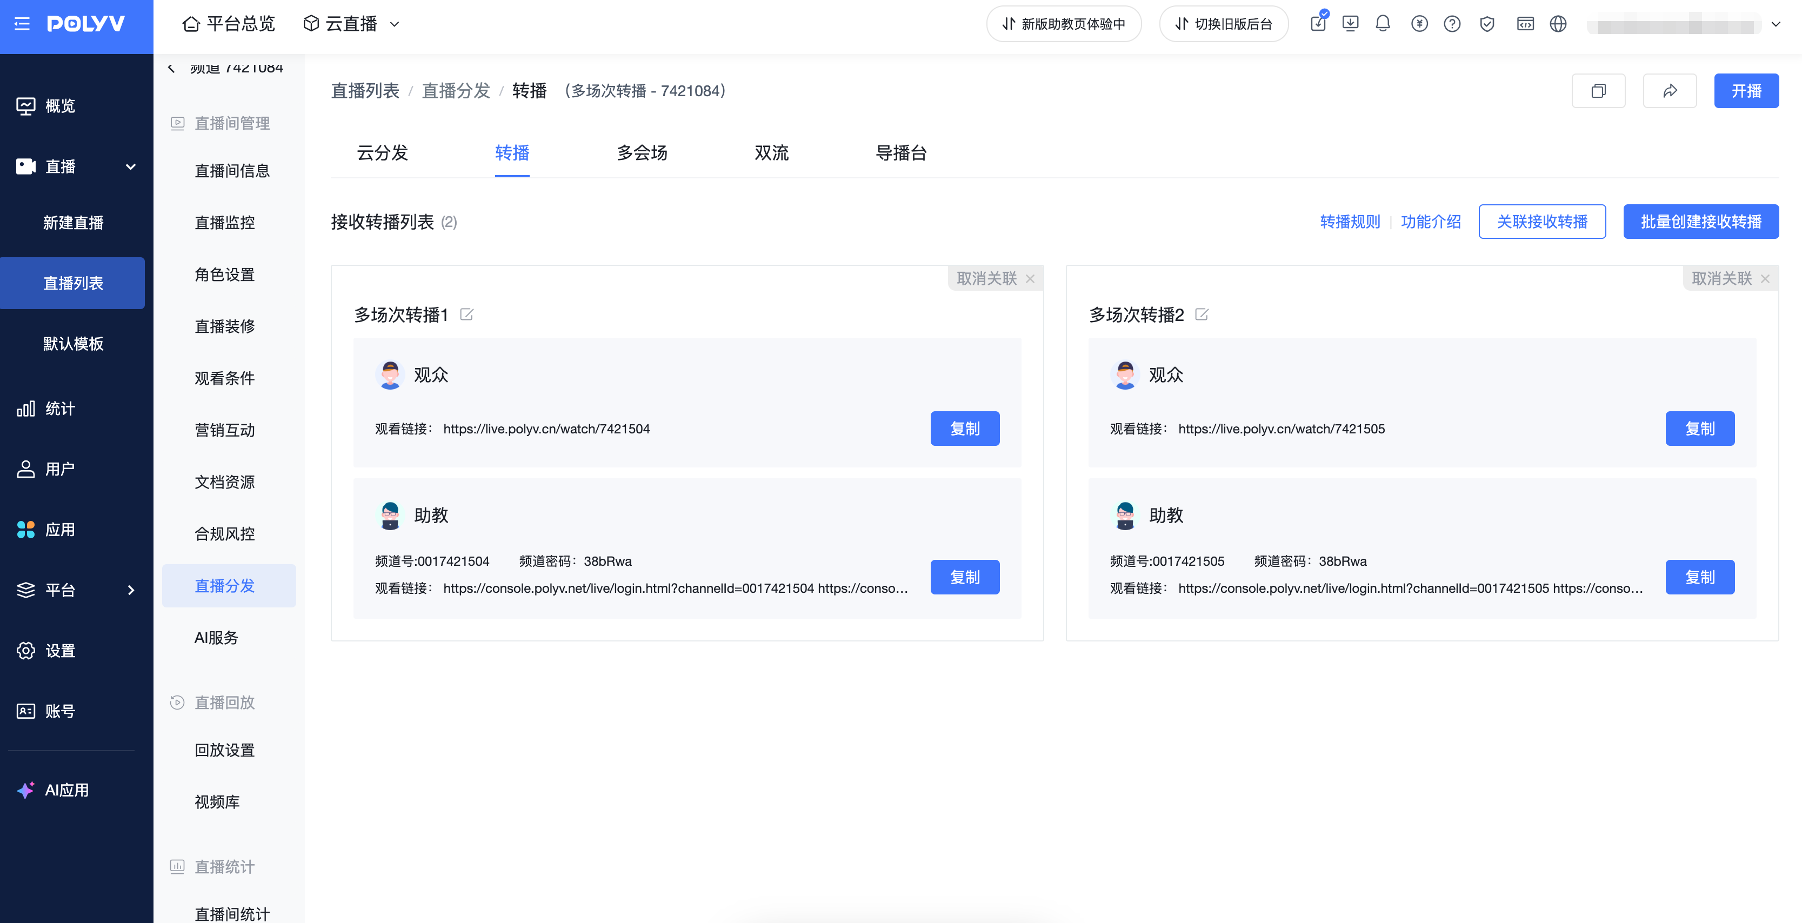Open the language globe icon
The width and height of the screenshot is (1802, 923).
pyautogui.click(x=1558, y=24)
